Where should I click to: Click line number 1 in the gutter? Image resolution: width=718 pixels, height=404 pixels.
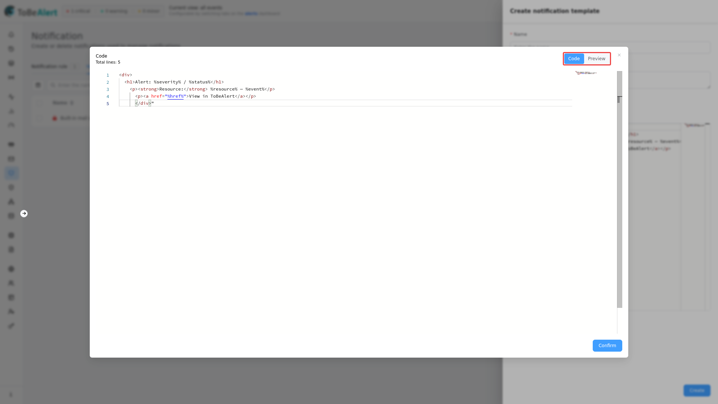108,75
